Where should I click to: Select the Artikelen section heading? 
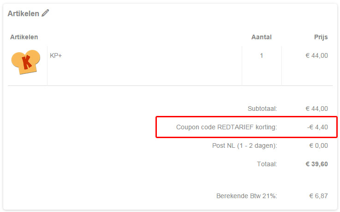pyautogui.click(x=23, y=13)
